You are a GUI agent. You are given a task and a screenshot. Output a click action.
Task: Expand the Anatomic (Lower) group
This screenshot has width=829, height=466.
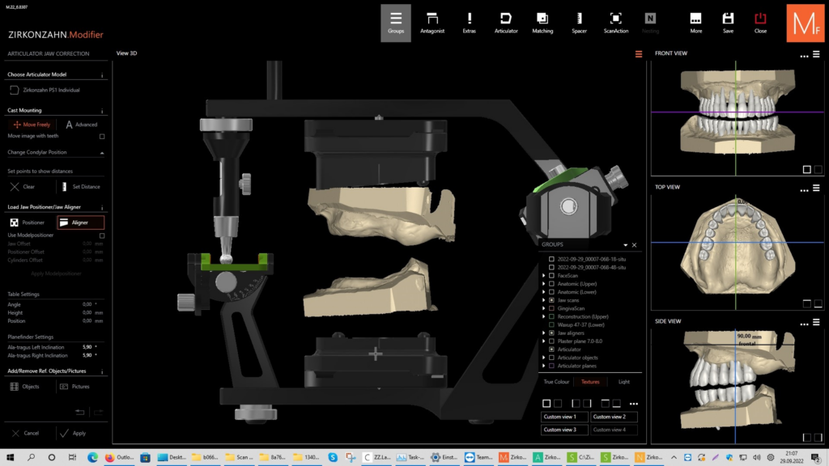(543, 292)
